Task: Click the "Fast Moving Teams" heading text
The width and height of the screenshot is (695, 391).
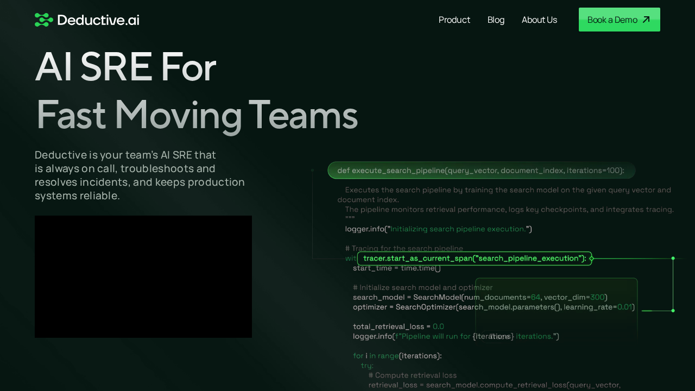Action: [x=196, y=115]
